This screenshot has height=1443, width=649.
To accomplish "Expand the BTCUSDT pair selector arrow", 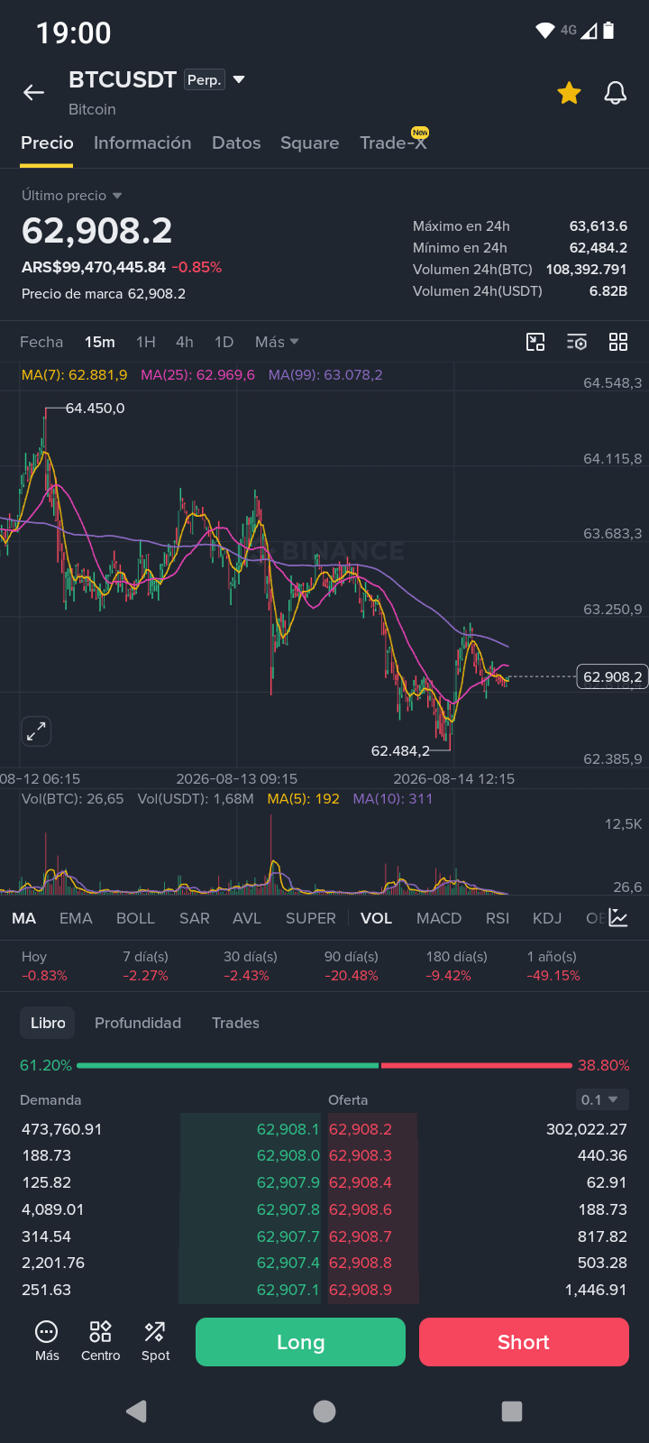I will [239, 80].
